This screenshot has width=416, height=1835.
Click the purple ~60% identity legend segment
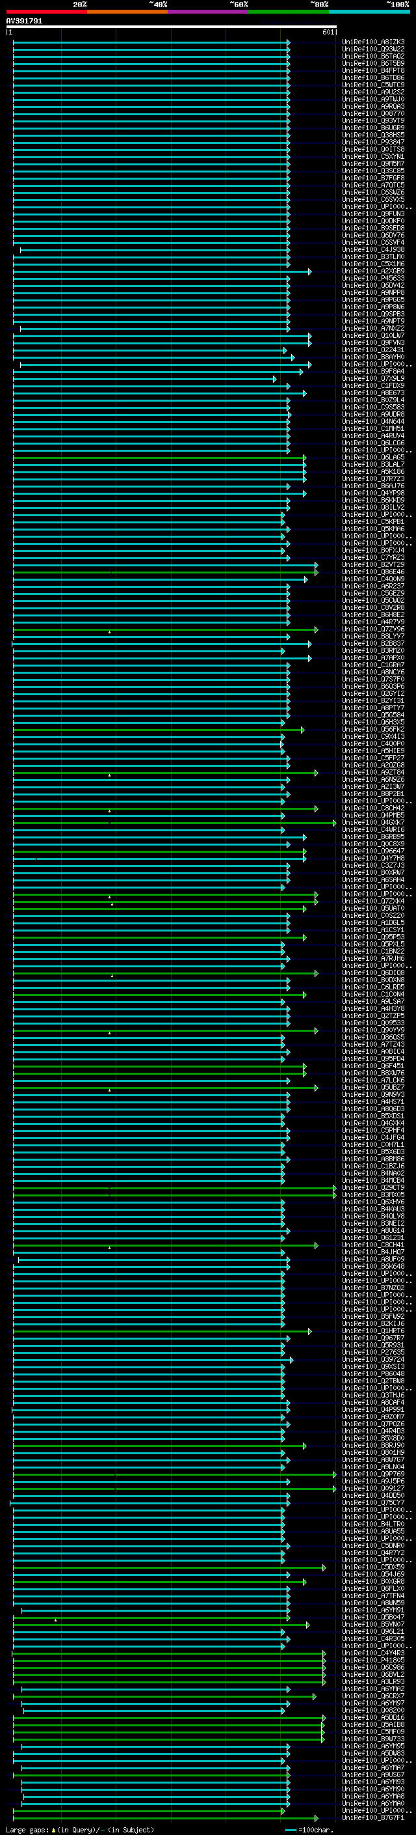pos(209,12)
